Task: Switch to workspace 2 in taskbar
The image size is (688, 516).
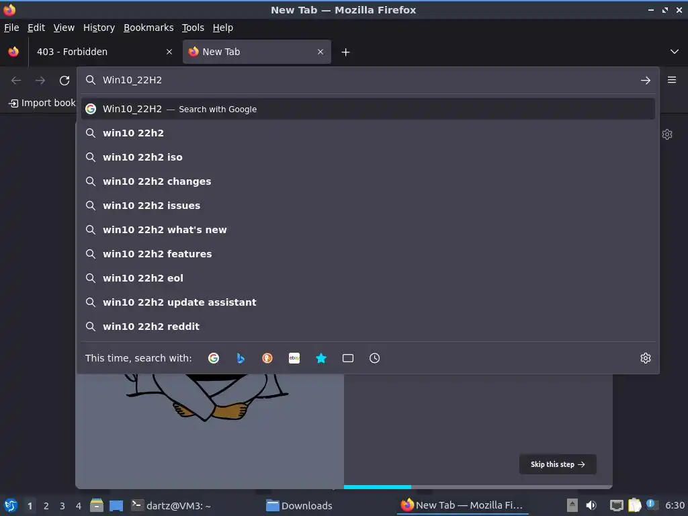Action: [46, 506]
